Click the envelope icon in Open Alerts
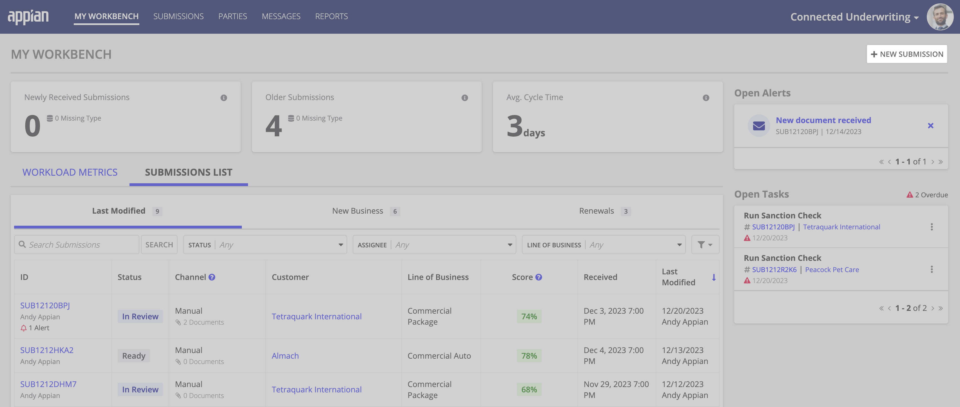 point(759,126)
